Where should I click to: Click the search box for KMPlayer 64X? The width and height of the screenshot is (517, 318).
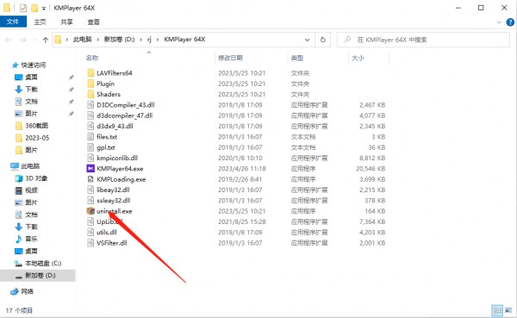click(423, 40)
